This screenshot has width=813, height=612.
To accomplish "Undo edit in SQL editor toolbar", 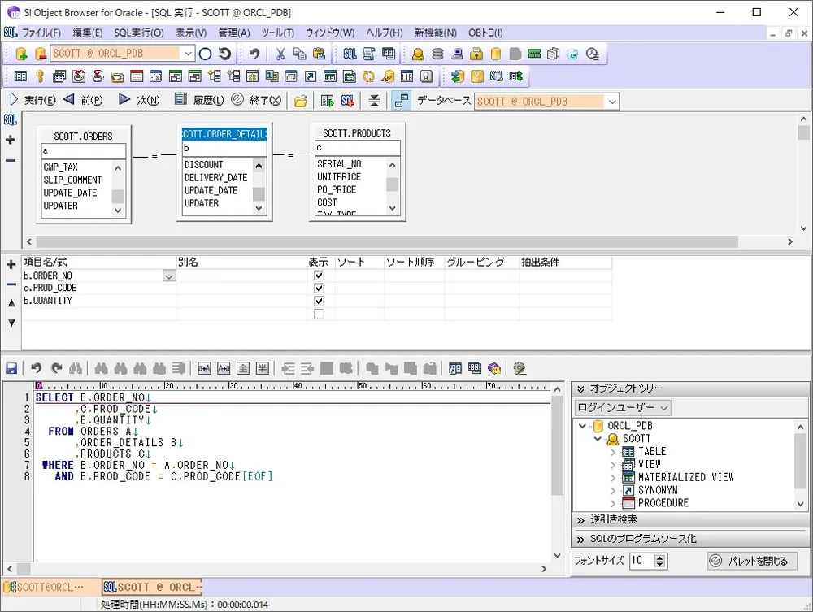I will (x=36, y=368).
